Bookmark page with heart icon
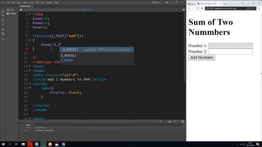The image size is (262, 147). click(254, 8)
